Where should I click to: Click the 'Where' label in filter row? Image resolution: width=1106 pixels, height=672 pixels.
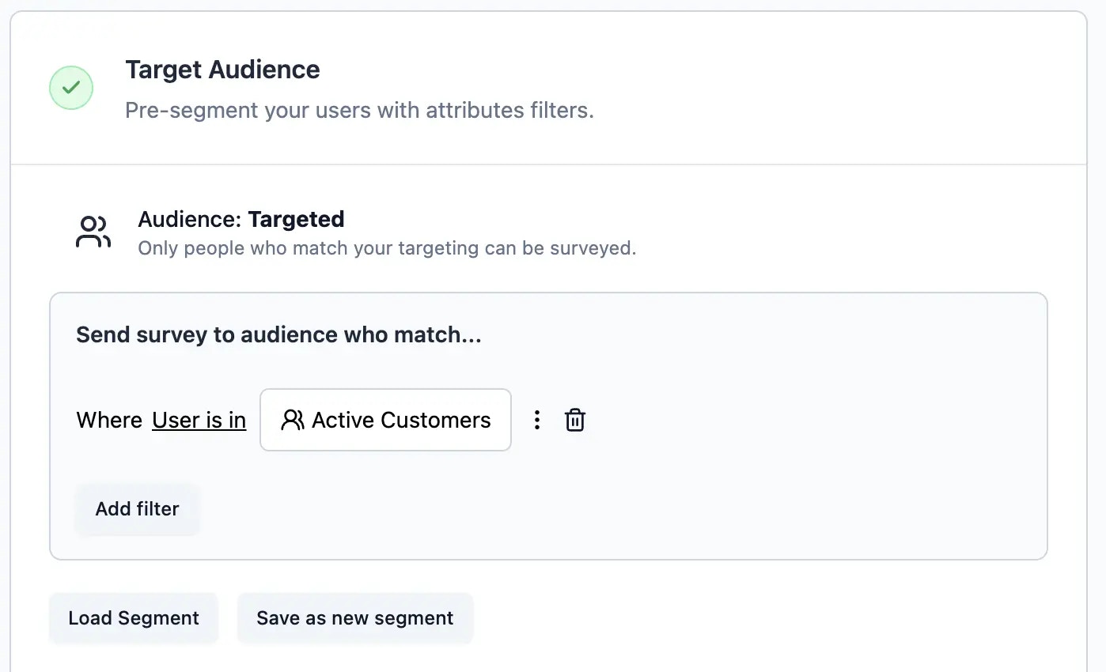[109, 420]
